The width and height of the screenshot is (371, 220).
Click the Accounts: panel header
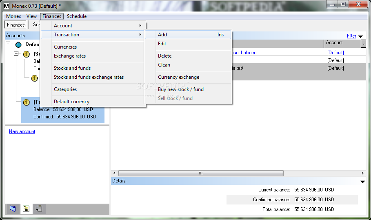[22, 36]
